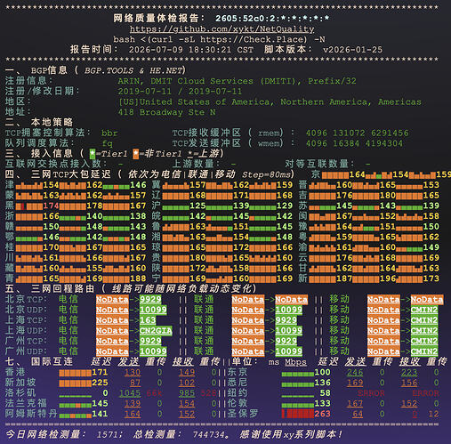The image size is (451, 444).
Task: Click the red 174 latency in the 黑 row
Action: pyautogui.click(x=51, y=206)
